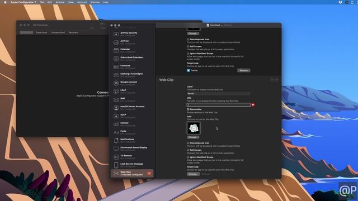The image size is (358, 201).
Task: Toggle Removable checkbox for Reddit clip
Action: click(x=188, y=109)
